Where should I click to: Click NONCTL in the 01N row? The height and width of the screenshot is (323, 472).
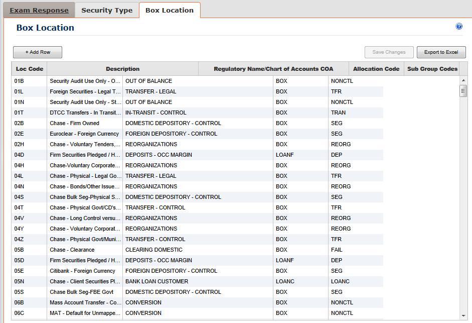pyautogui.click(x=342, y=102)
